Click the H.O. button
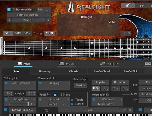 tap(96, 88)
